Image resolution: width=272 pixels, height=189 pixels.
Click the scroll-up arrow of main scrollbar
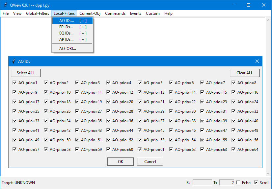pyautogui.click(x=268, y=20)
